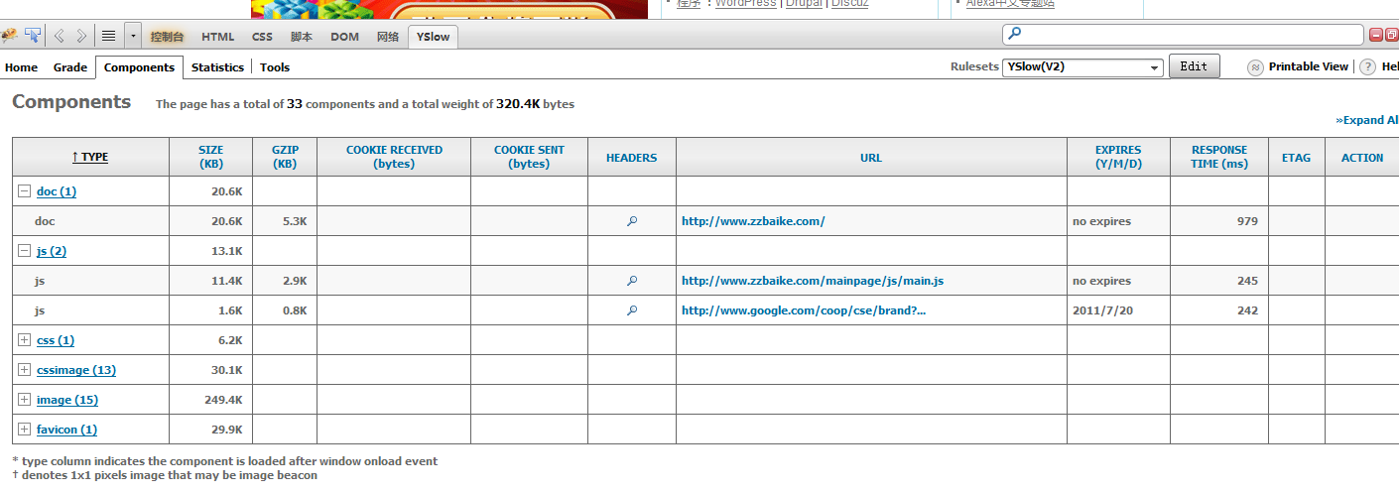Screen dimensions: 1399x494
Task: Click the Firebug bug icon
Action: pyautogui.click(x=10, y=36)
